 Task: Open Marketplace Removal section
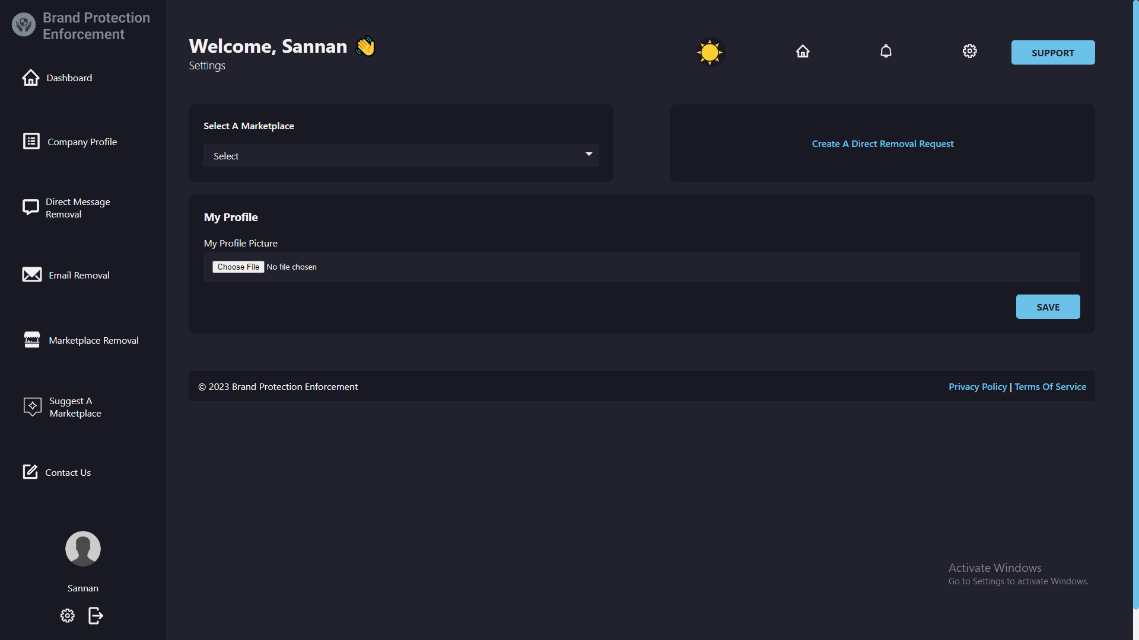(93, 340)
